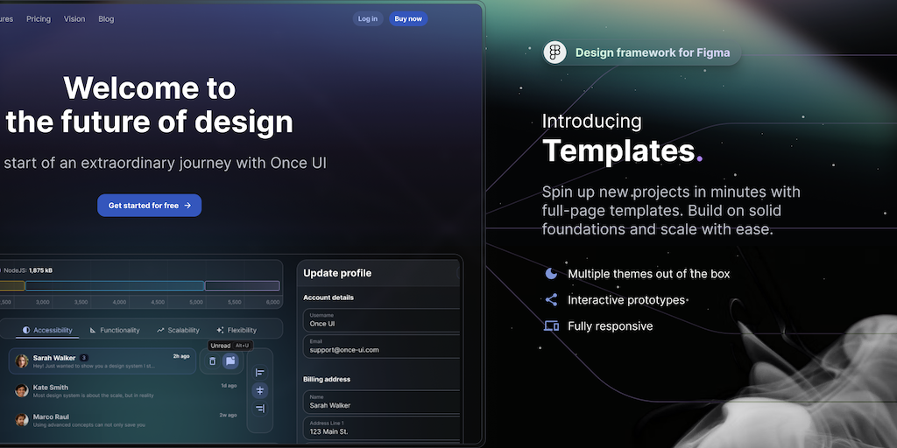
Task: Click the 4,000 axis label
Action: pos(119,302)
